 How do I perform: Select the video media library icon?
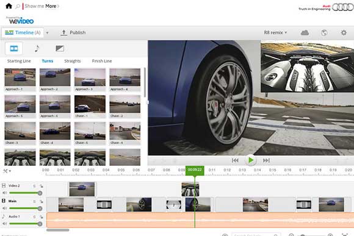14,48
